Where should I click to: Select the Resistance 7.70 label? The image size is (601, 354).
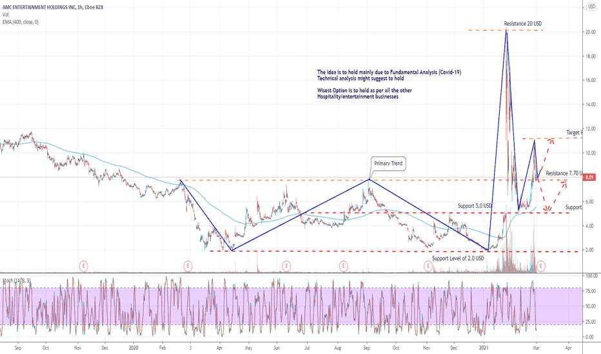[564, 173]
